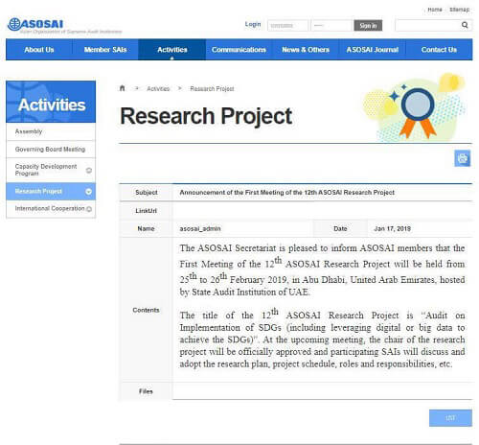Click the announcement subject title text
Viewport: 479px width, 445px height.
click(x=287, y=193)
